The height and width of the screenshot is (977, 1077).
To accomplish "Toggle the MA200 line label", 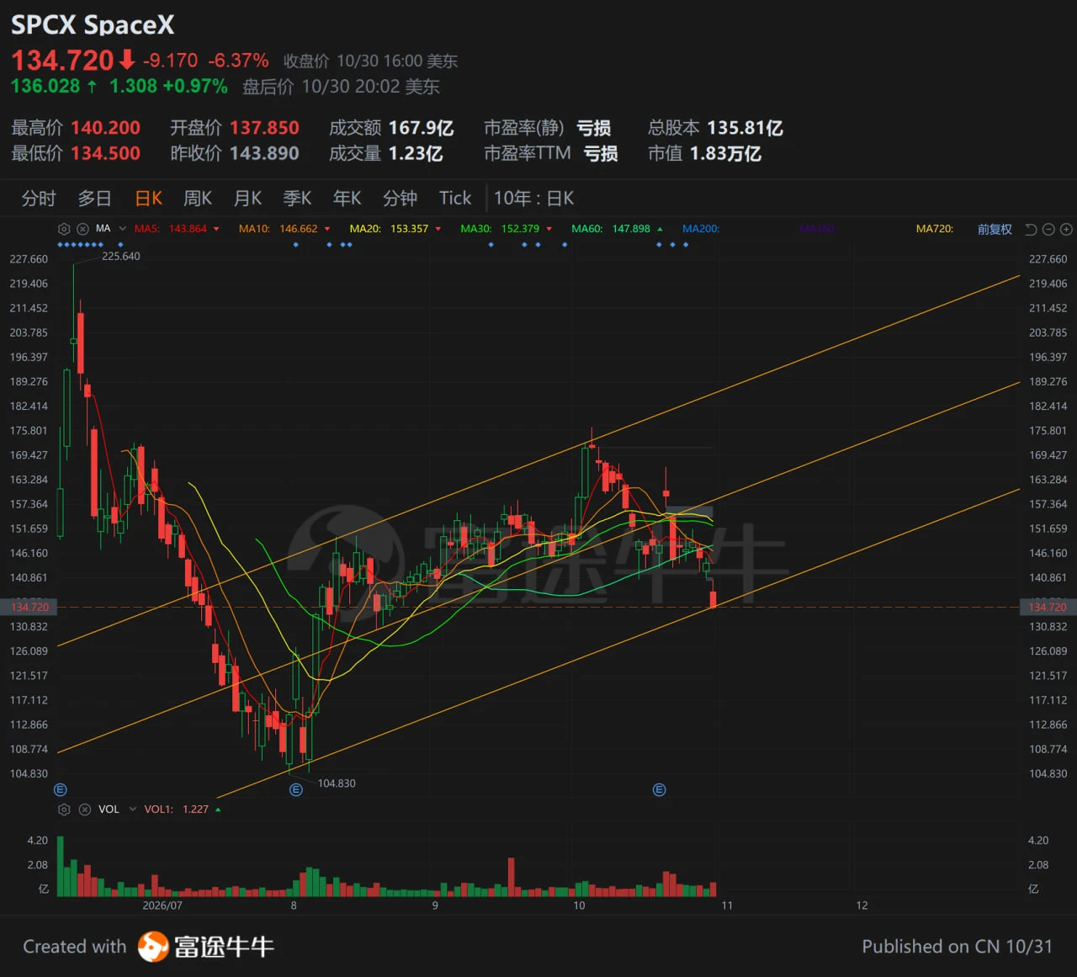I will pos(701,229).
